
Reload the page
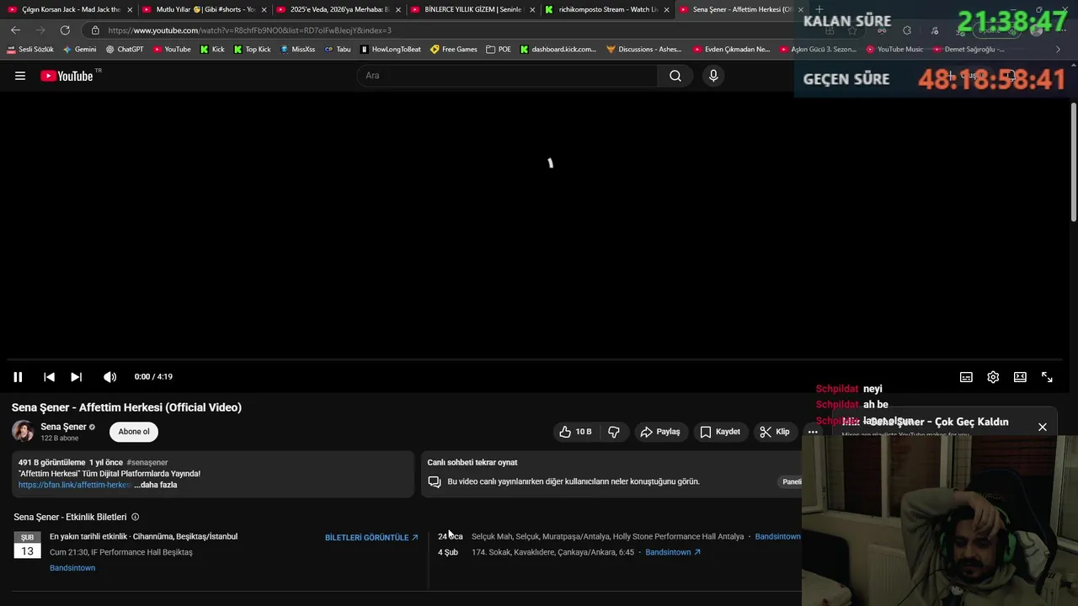[x=65, y=30]
